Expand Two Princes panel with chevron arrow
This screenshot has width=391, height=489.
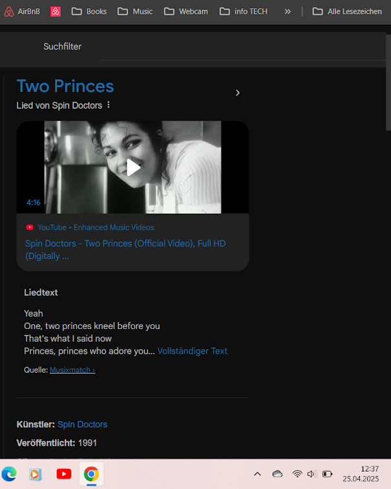pyautogui.click(x=238, y=93)
